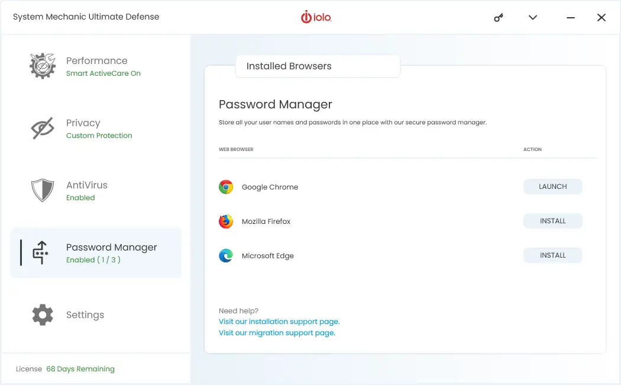Screen dimensions: 621x385
Task: Click the iolo logo in the title bar
Action: (316, 17)
